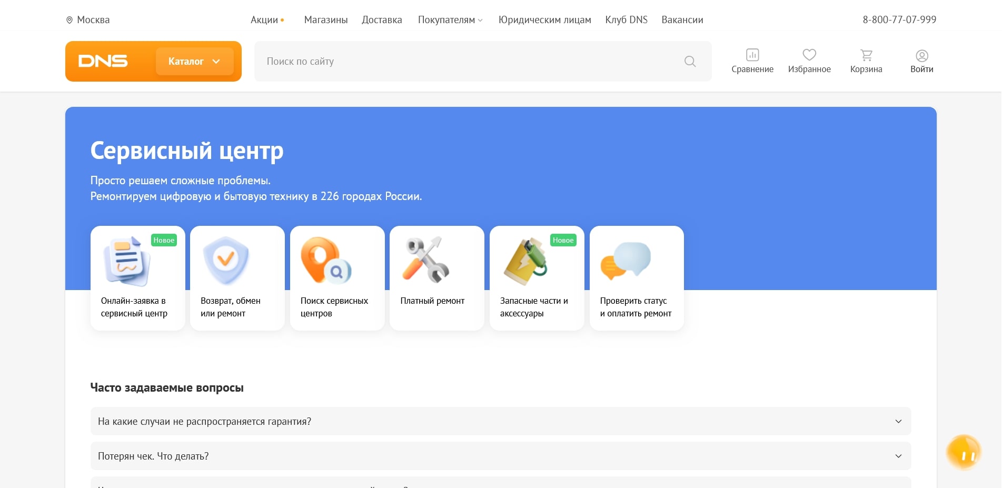Open the Каталог dropdown
Screen dimensions: 1002x488
pyautogui.click(x=194, y=62)
